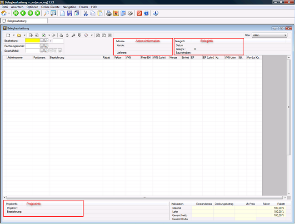Click the scissors Cut icon
Viewport: 295px width, 224px height.
[x=85, y=13]
